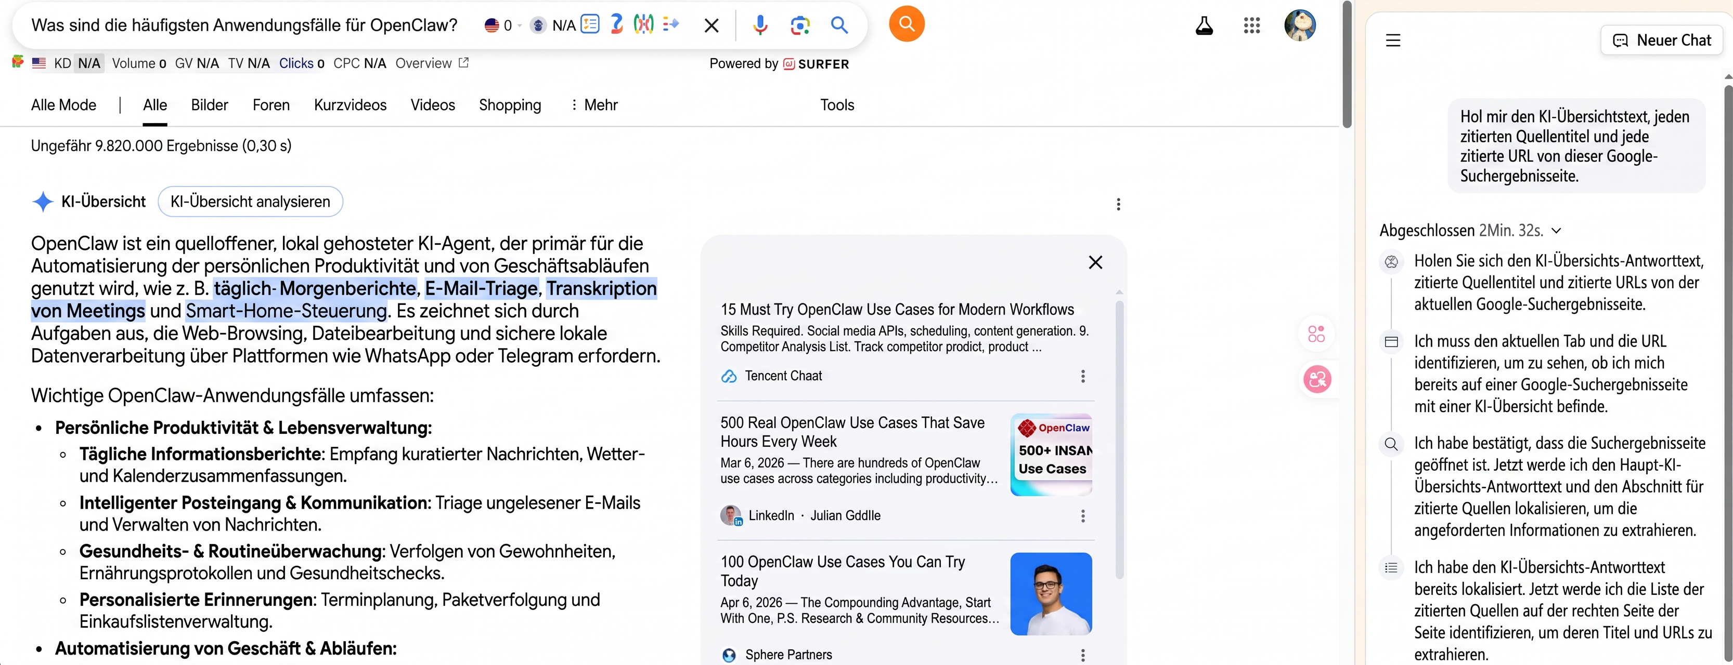Click the Sphere Partners portrait thumbnail
The width and height of the screenshot is (1733, 665).
click(x=1051, y=594)
